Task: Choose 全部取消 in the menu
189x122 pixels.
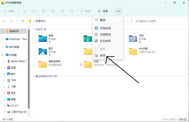Action: point(108,35)
